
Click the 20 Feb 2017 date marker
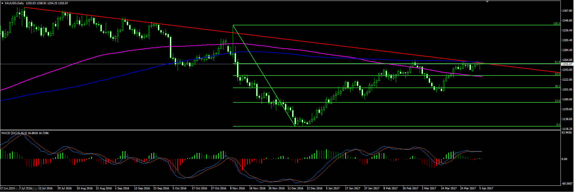tap(410, 188)
